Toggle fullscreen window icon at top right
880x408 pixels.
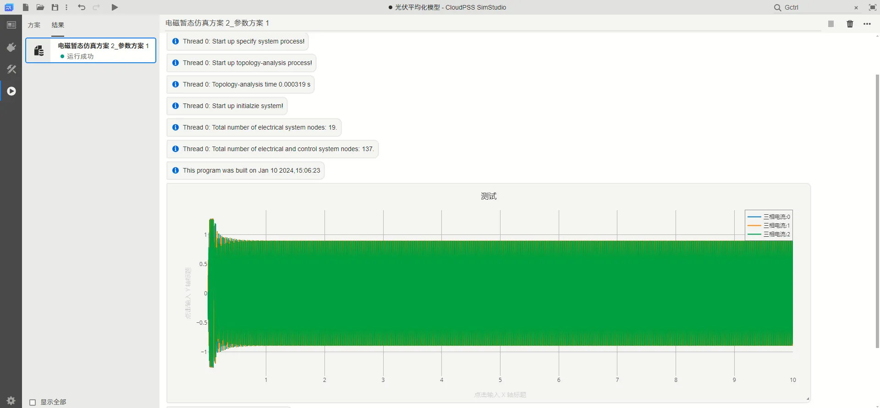point(872,7)
